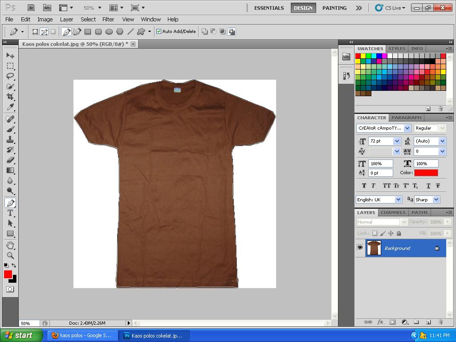Open the Sharp anti-aliasing dropdown

(436, 199)
